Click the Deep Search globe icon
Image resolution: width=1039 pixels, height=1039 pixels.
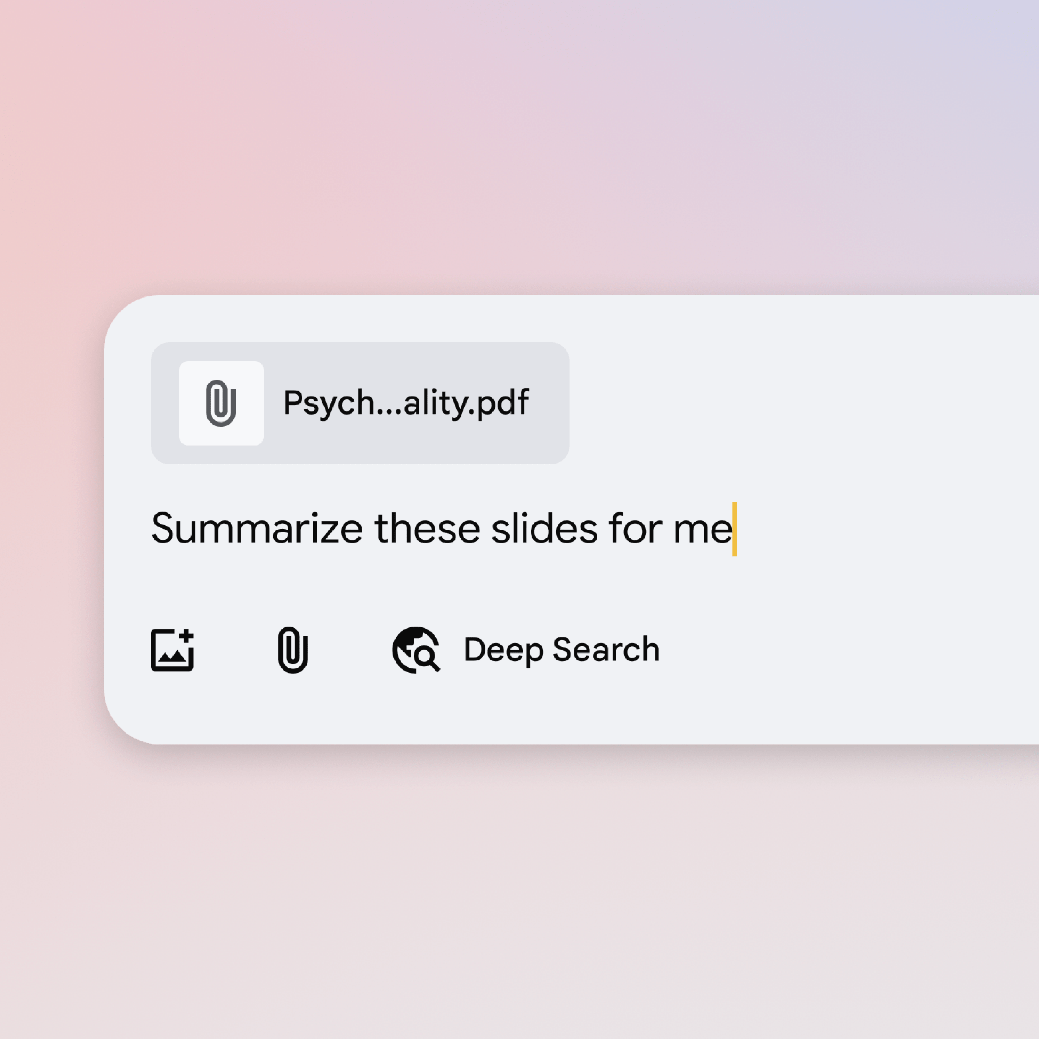pos(416,650)
